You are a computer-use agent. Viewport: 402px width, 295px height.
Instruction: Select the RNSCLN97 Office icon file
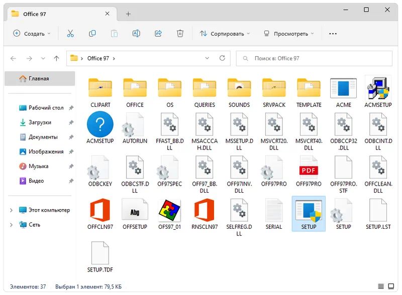point(205,214)
